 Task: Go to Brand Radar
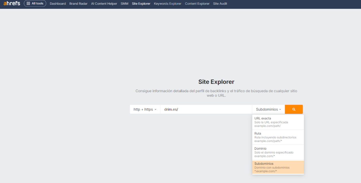click(78, 4)
